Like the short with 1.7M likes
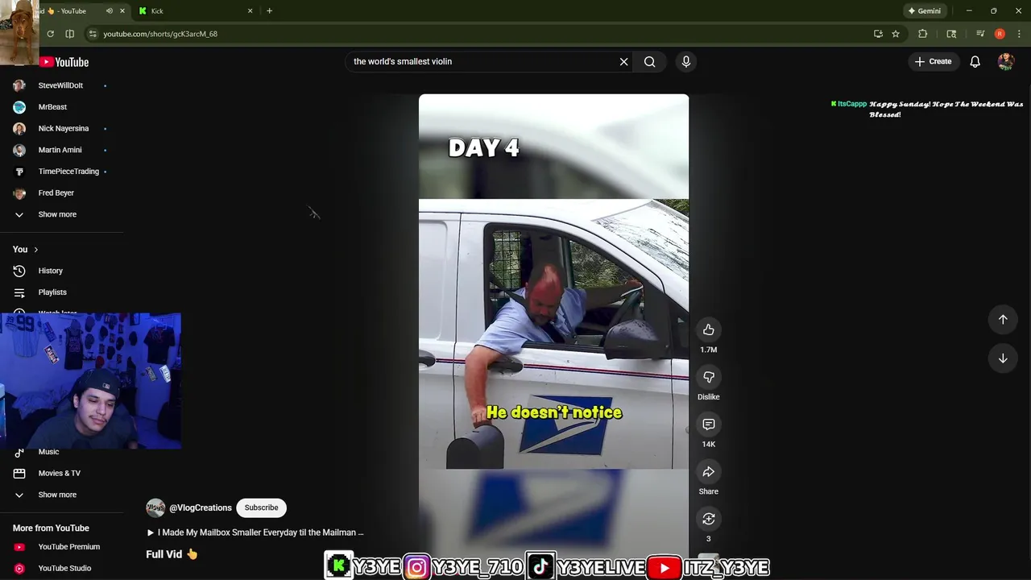 708,329
